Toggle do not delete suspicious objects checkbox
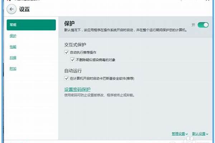215x143 pixels. pyautogui.click(x=72, y=60)
